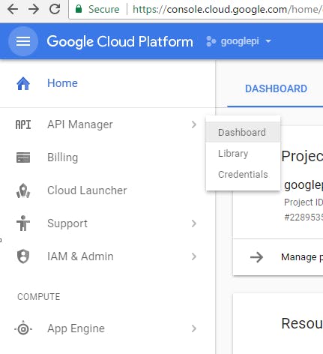Click the IAM & Admin shield icon
The image size is (323, 354).
tap(23, 256)
